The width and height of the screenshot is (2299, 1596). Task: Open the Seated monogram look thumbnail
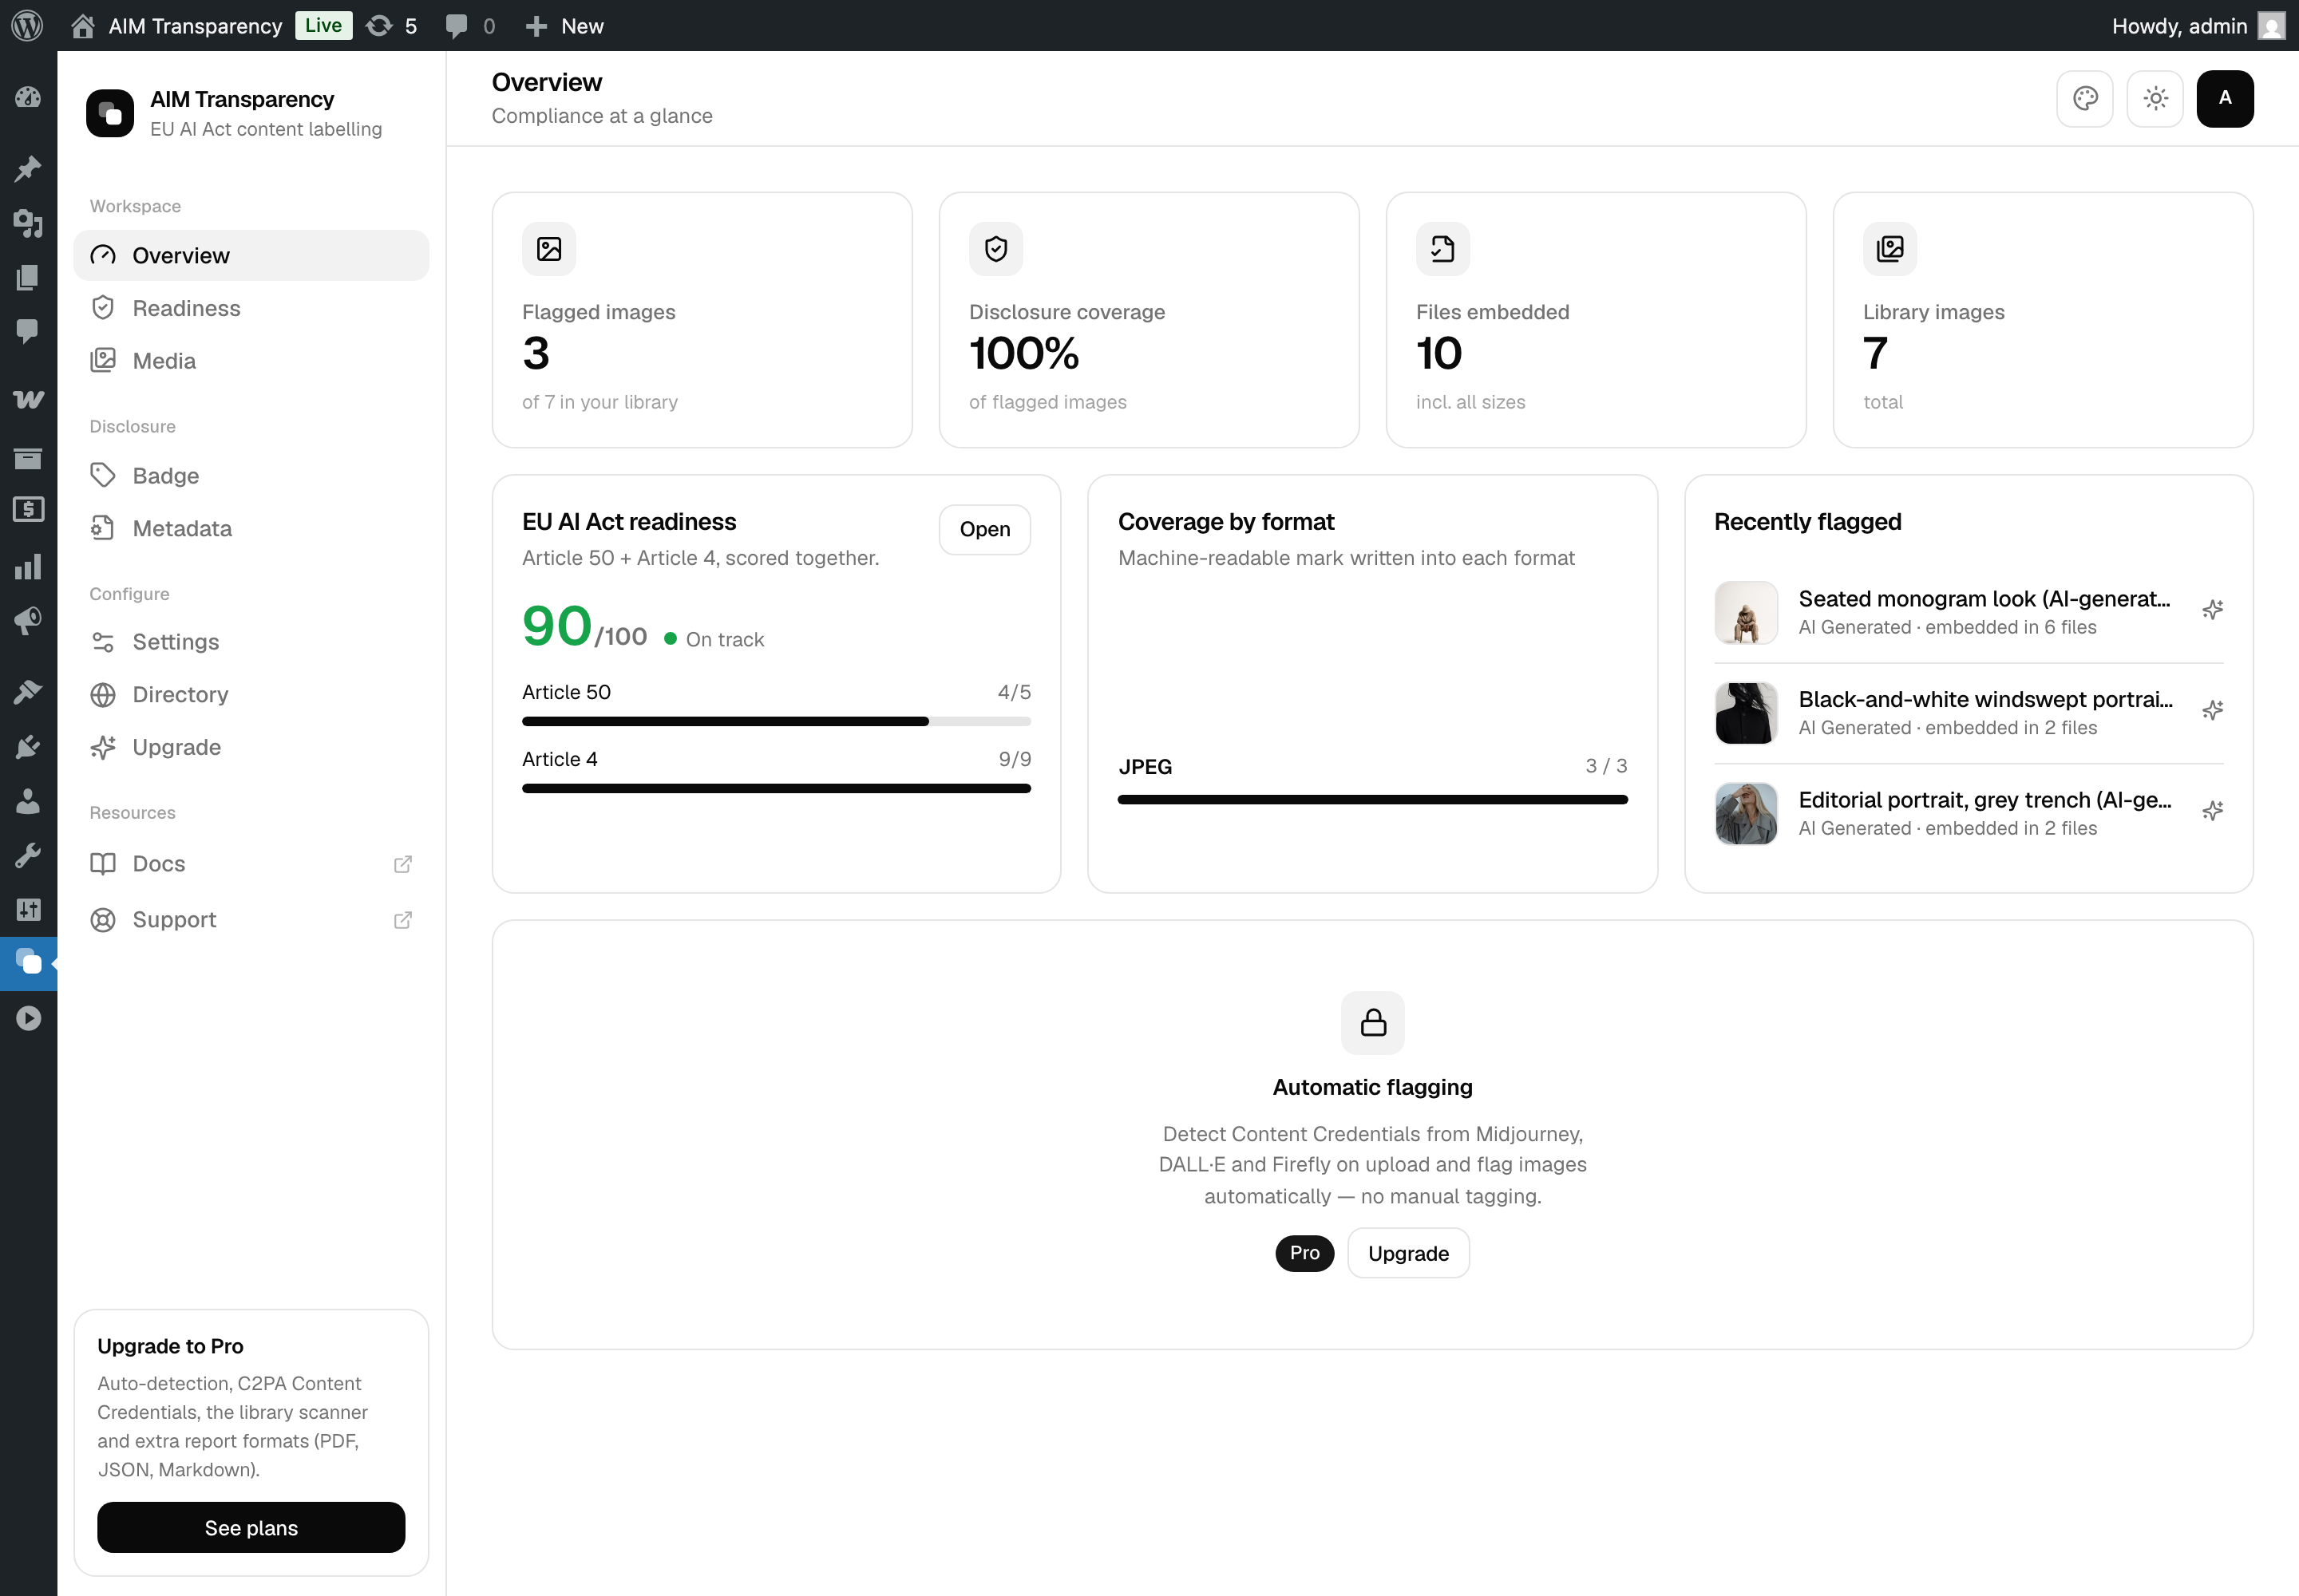click(x=1747, y=612)
